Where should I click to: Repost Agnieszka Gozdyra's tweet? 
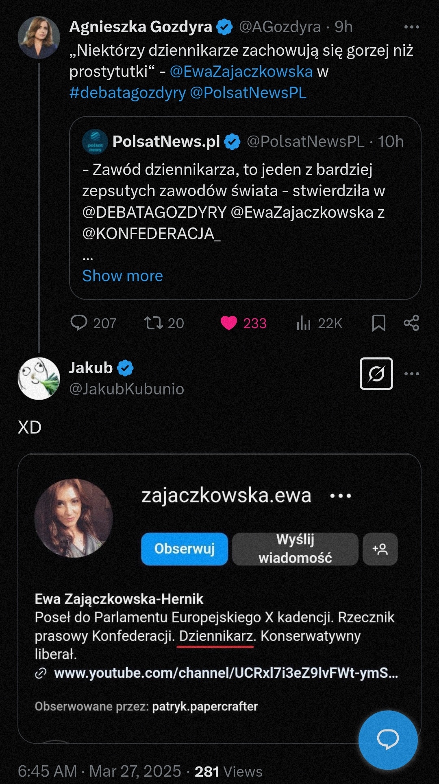154,323
